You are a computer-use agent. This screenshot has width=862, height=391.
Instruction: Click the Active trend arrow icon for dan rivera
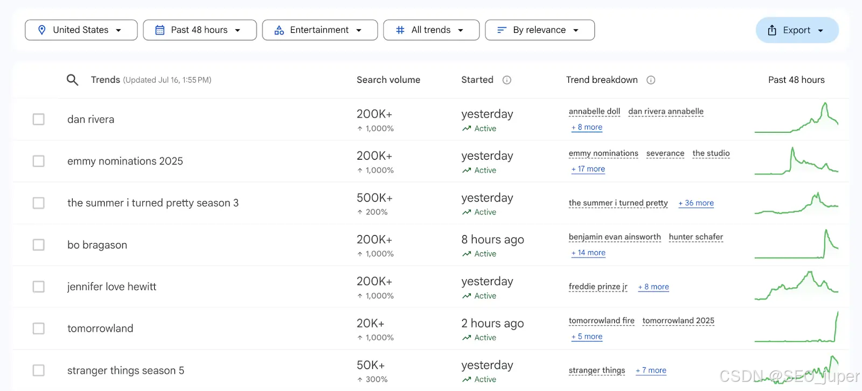coord(467,129)
